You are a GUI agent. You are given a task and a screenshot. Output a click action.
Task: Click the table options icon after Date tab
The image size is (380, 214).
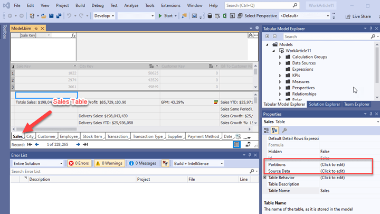click(x=238, y=136)
